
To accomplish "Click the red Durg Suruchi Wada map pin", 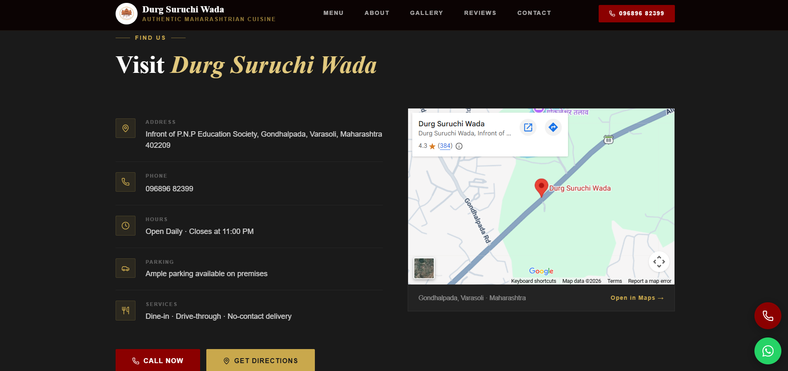I will (x=541, y=188).
